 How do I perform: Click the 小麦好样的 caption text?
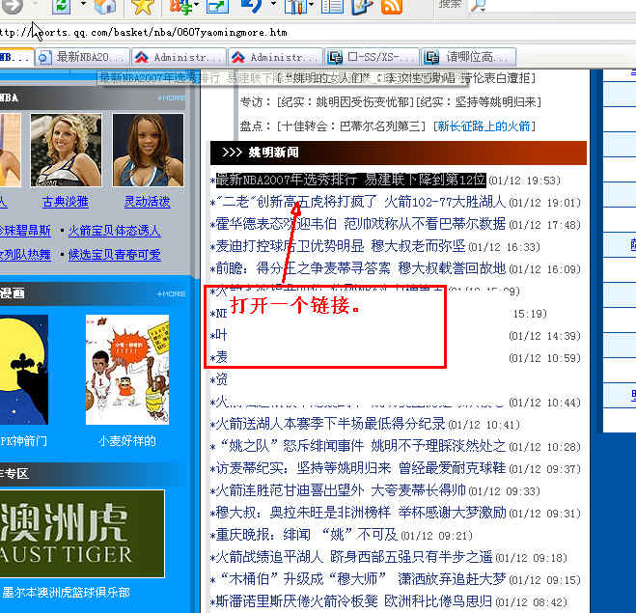(127, 440)
